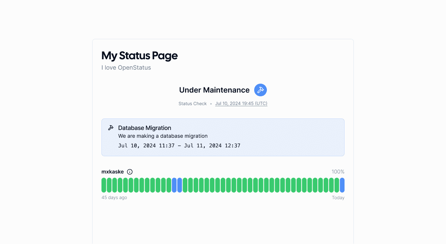
Task: Click the 45 days ago label
Action: click(x=114, y=197)
